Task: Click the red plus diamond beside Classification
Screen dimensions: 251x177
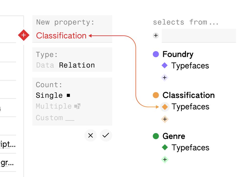Action: coord(24,36)
